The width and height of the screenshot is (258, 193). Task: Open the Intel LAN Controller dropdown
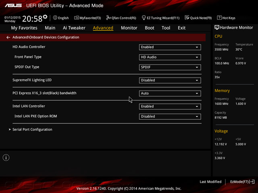(x=170, y=106)
